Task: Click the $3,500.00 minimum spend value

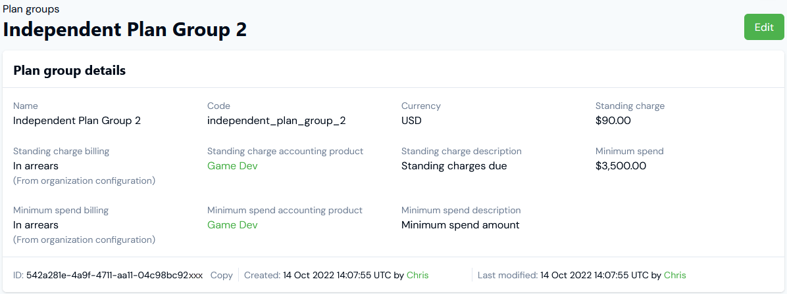Action: pyautogui.click(x=621, y=166)
